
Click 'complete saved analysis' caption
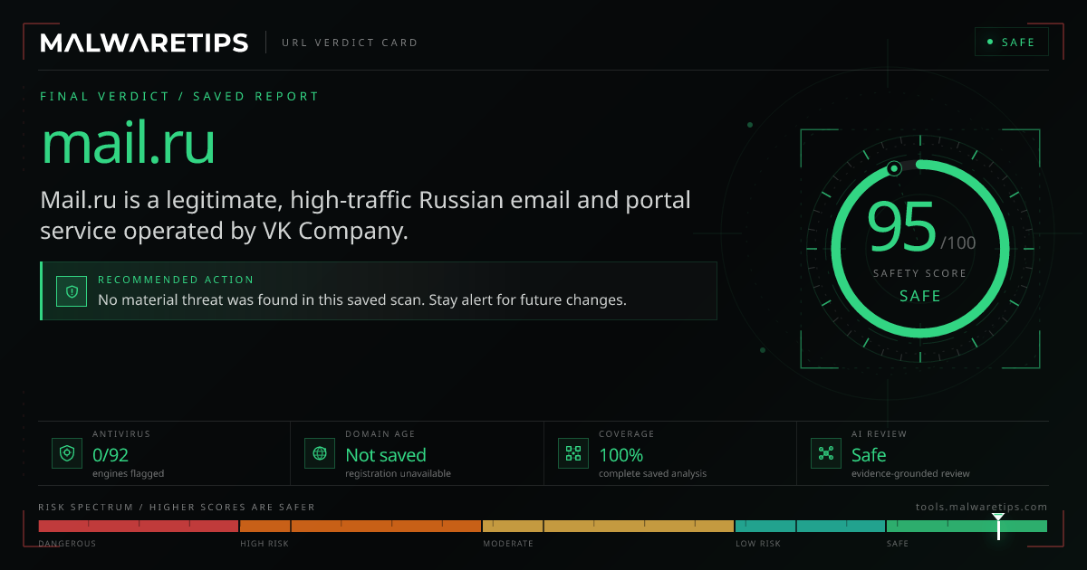click(x=652, y=473)
